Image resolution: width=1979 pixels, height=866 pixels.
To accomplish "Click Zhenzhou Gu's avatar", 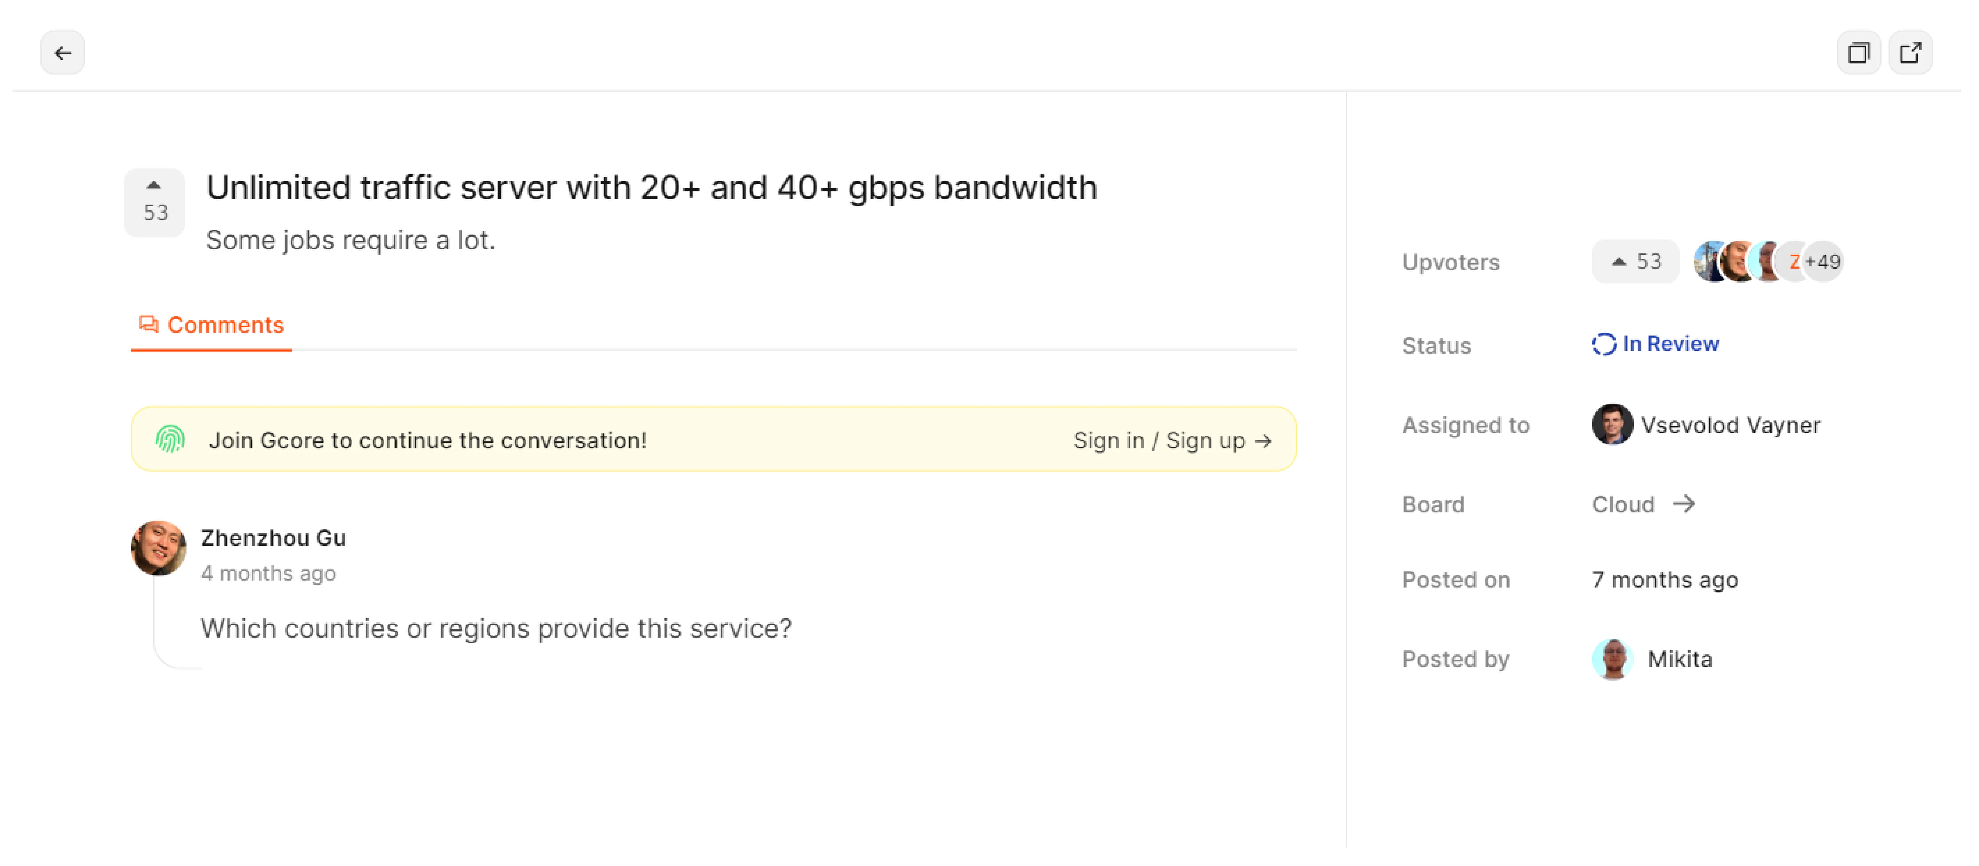I will [158, 548].
